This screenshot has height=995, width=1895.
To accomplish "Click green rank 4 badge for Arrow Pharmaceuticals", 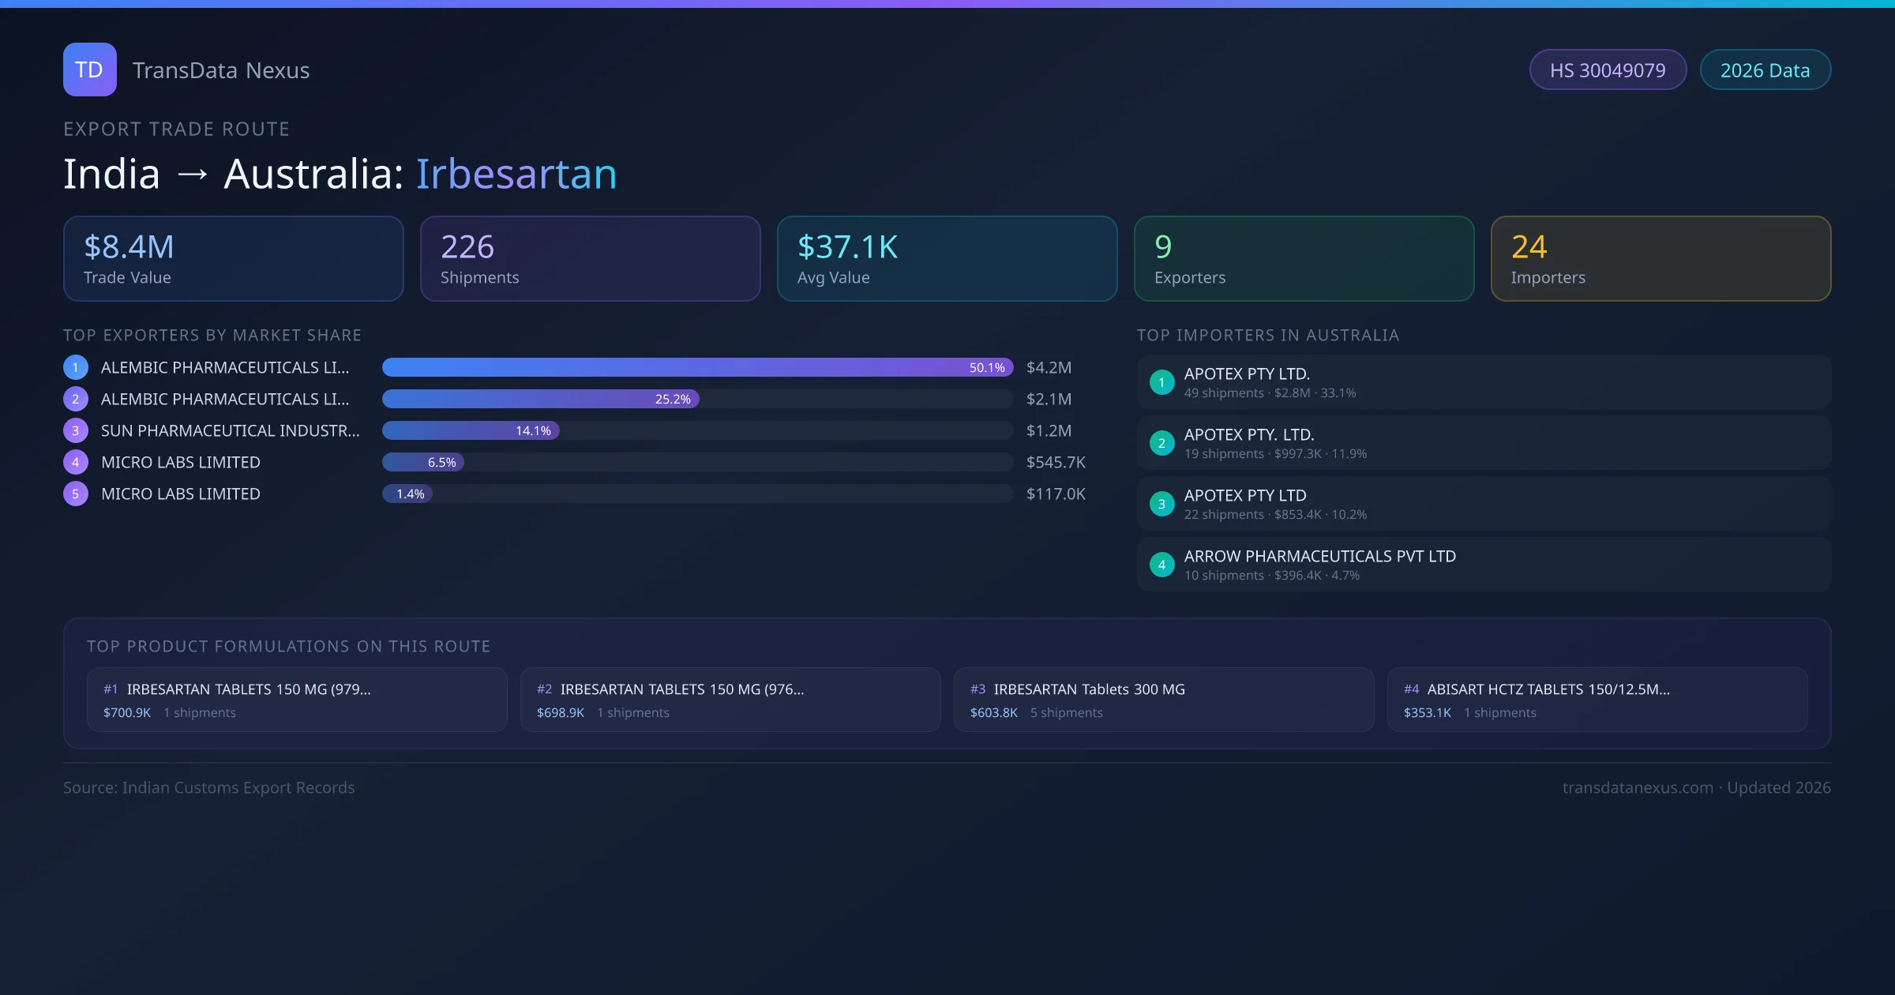I will coord(1161,565).
